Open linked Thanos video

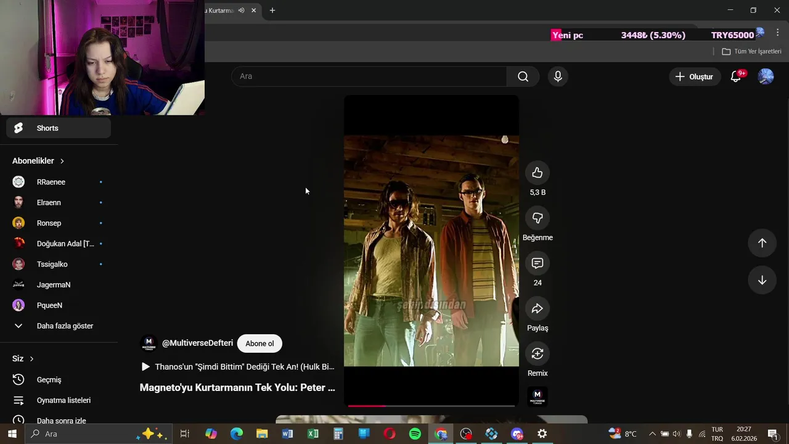coord(238,367)
